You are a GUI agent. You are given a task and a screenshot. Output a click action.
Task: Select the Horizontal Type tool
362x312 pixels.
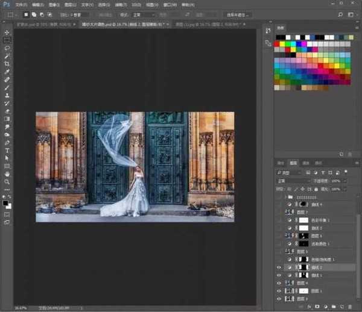7,150
